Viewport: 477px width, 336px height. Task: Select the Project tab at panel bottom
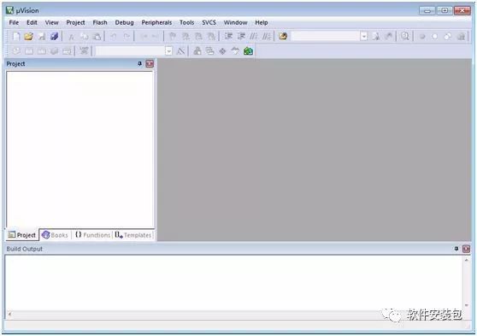click(x=22, y=235)
